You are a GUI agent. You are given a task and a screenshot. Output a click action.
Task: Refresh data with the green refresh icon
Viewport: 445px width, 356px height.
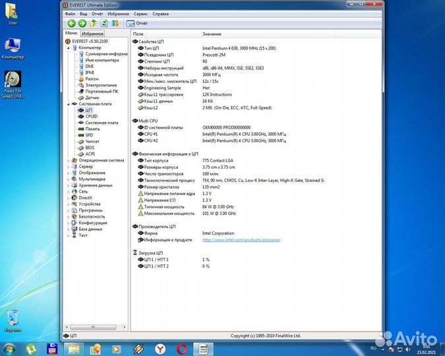104,23
